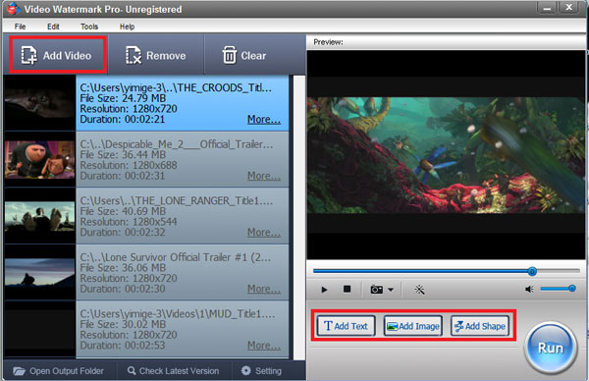Click the preview video display area

pos(446,155)
